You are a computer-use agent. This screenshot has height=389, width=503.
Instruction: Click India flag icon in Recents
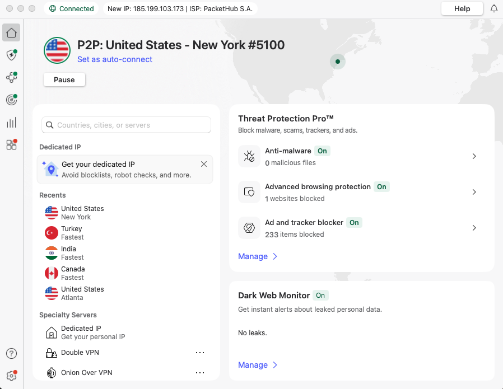coord(52,253)
